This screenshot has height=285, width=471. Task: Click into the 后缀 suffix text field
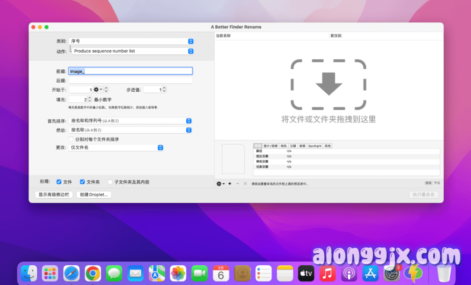tap(131, 80)
